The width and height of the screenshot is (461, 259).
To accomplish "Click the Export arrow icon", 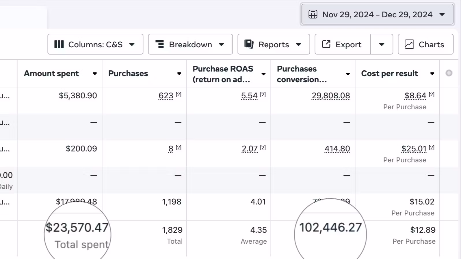I will [x=326, y=44].
